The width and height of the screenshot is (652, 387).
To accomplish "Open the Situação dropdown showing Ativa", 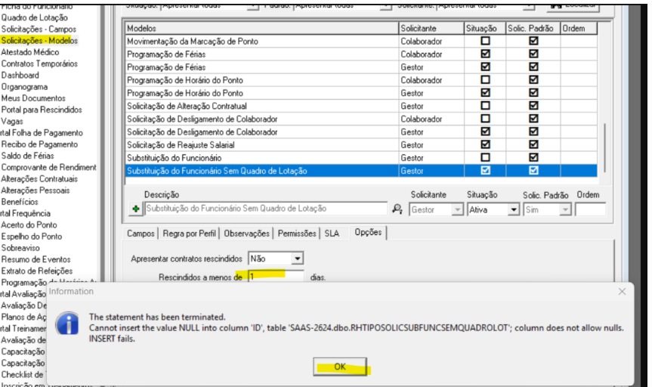I will (x=514, y=209).
